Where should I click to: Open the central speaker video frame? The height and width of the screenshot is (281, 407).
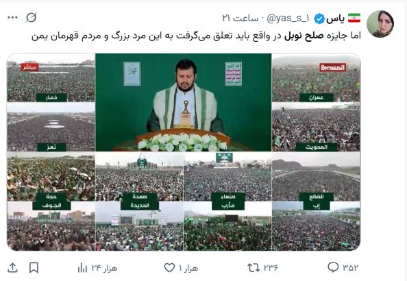tap(183, 102)
